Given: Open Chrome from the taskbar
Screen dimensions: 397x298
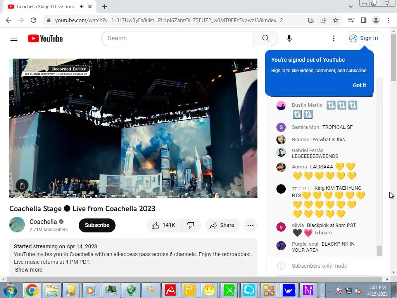Looking at the screenshot, I should click(x=32, y=290).
